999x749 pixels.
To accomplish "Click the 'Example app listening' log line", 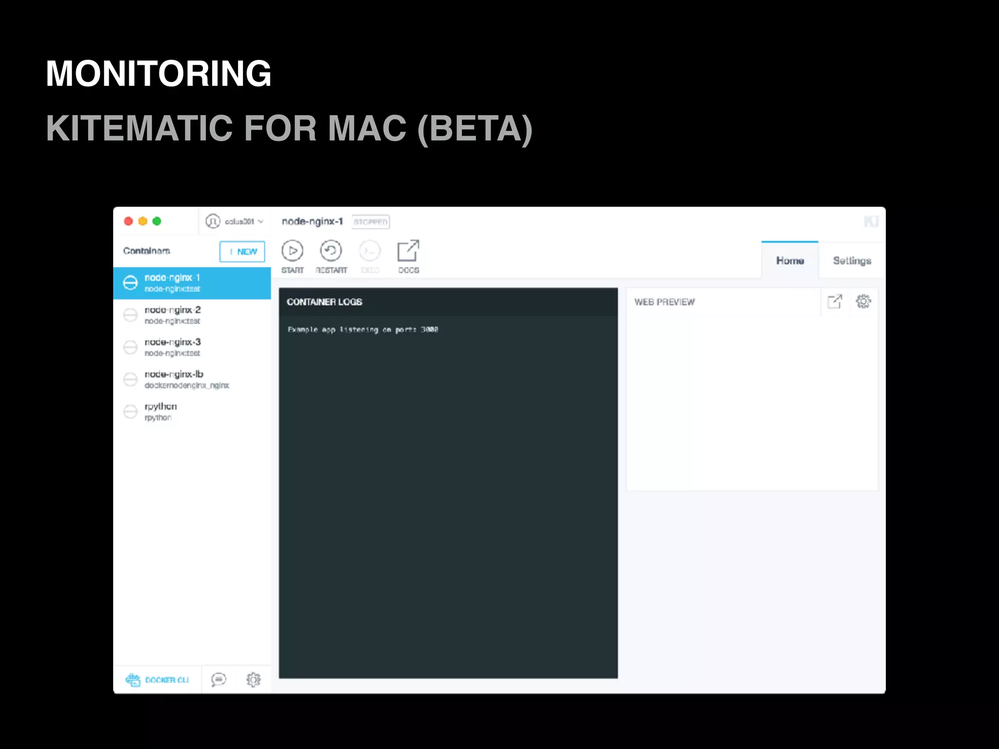I will tap(363, 330).
